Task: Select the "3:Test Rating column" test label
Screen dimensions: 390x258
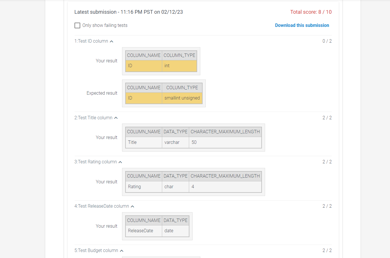Action: coord(96,162)
